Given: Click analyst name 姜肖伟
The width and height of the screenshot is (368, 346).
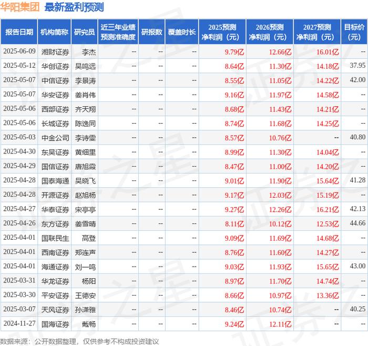Looking at the screenshot, I should [85, 95].
